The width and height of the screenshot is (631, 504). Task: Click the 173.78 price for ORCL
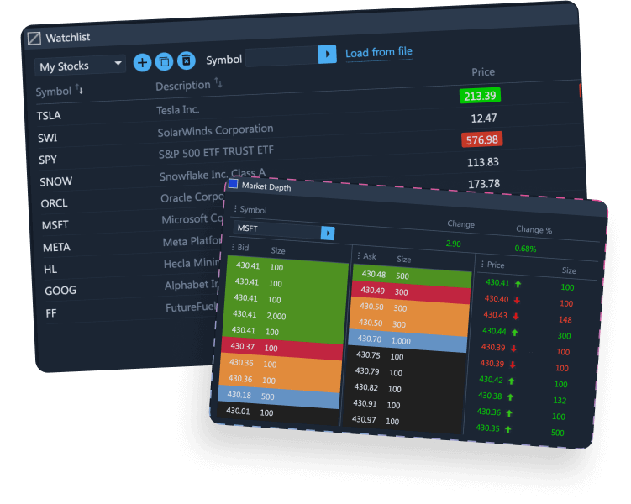pyautogui.click(x=484, y=184)
